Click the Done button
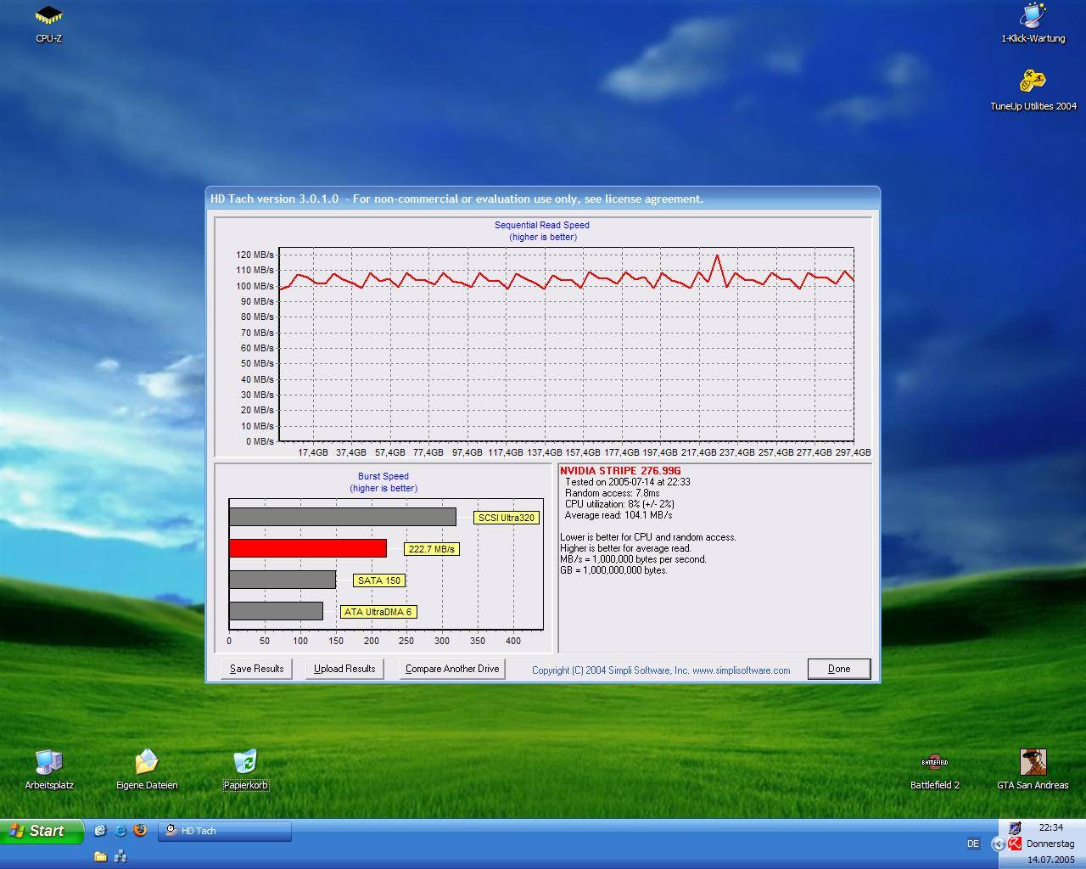This screenshot has height=869, width=1086. pos(839,669)
